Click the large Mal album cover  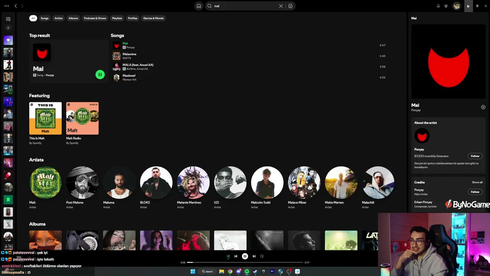tap(448, 62)
